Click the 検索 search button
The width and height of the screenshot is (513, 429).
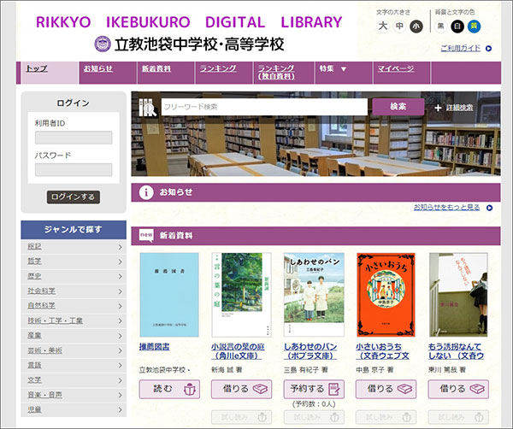click(398, 107)
